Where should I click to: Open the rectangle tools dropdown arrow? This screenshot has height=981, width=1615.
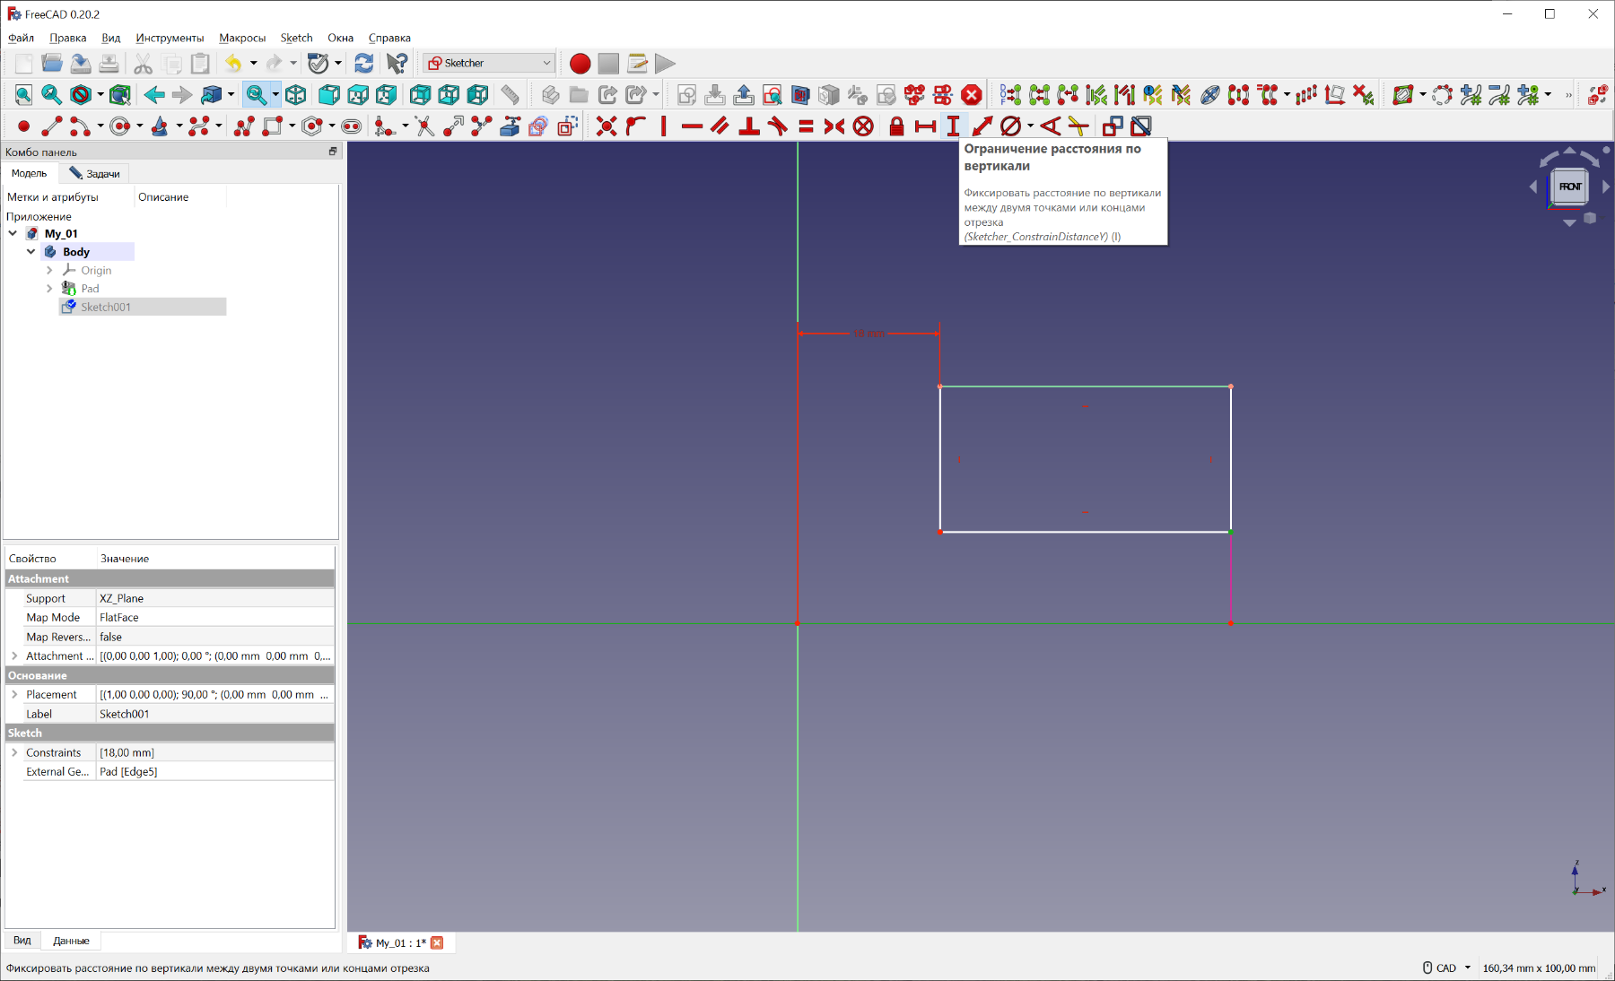(292, 126)
